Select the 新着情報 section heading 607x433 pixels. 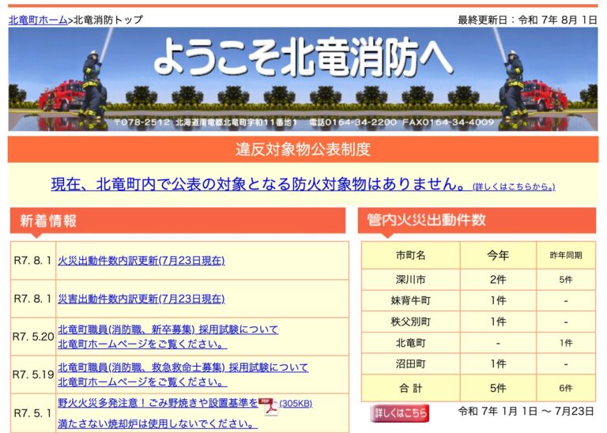(49, 220)
